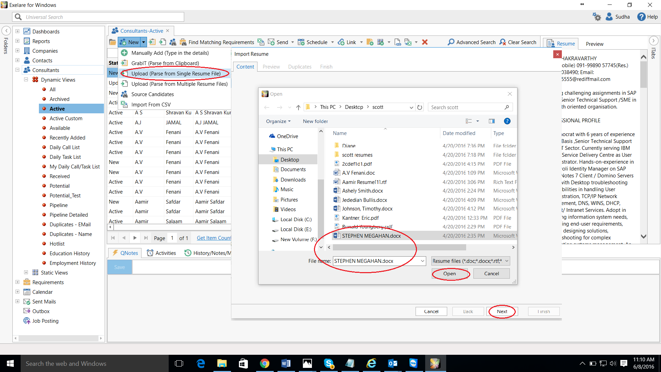The width and height of the screenshot is (661, 372).
Task: Expand the Static Views tree node
Action: click(26, 272)
